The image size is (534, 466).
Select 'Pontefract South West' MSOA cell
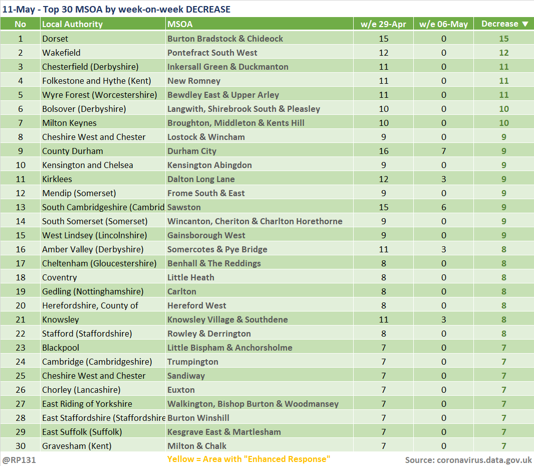pyautogui.click(x=259, y=53)
